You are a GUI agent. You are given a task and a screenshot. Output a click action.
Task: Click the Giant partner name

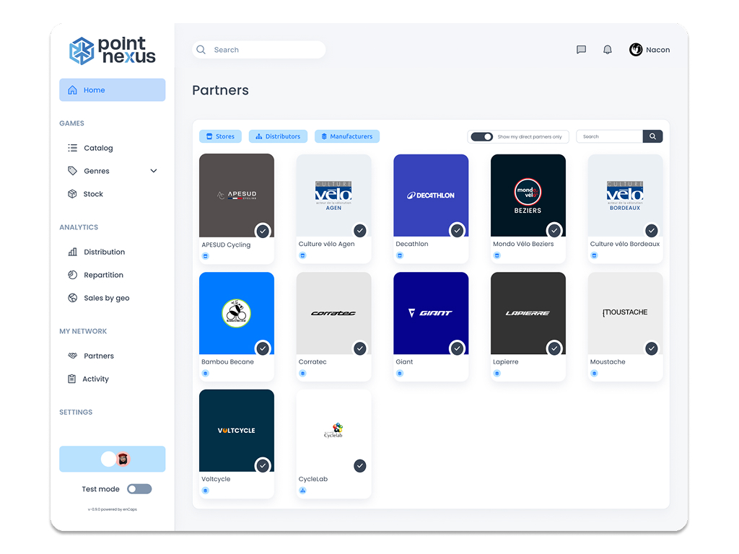click(404, 362)
